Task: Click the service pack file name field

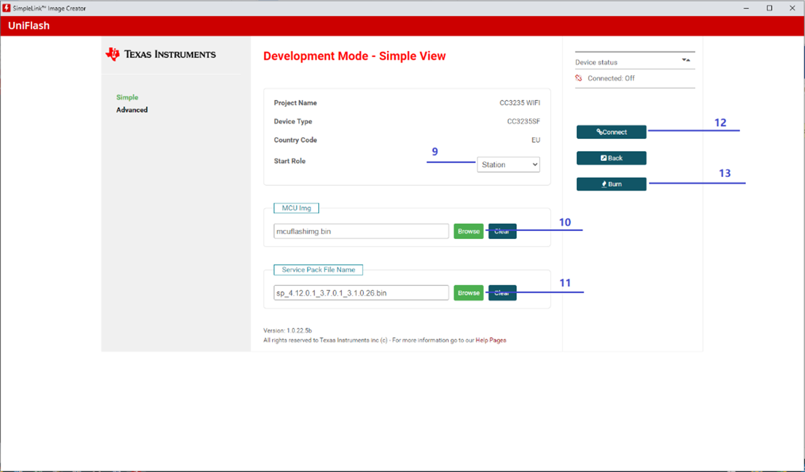Action: tap(361, 293)
